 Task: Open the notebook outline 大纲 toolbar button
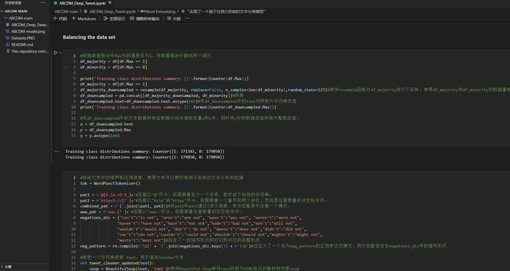[x=174, y=19]
